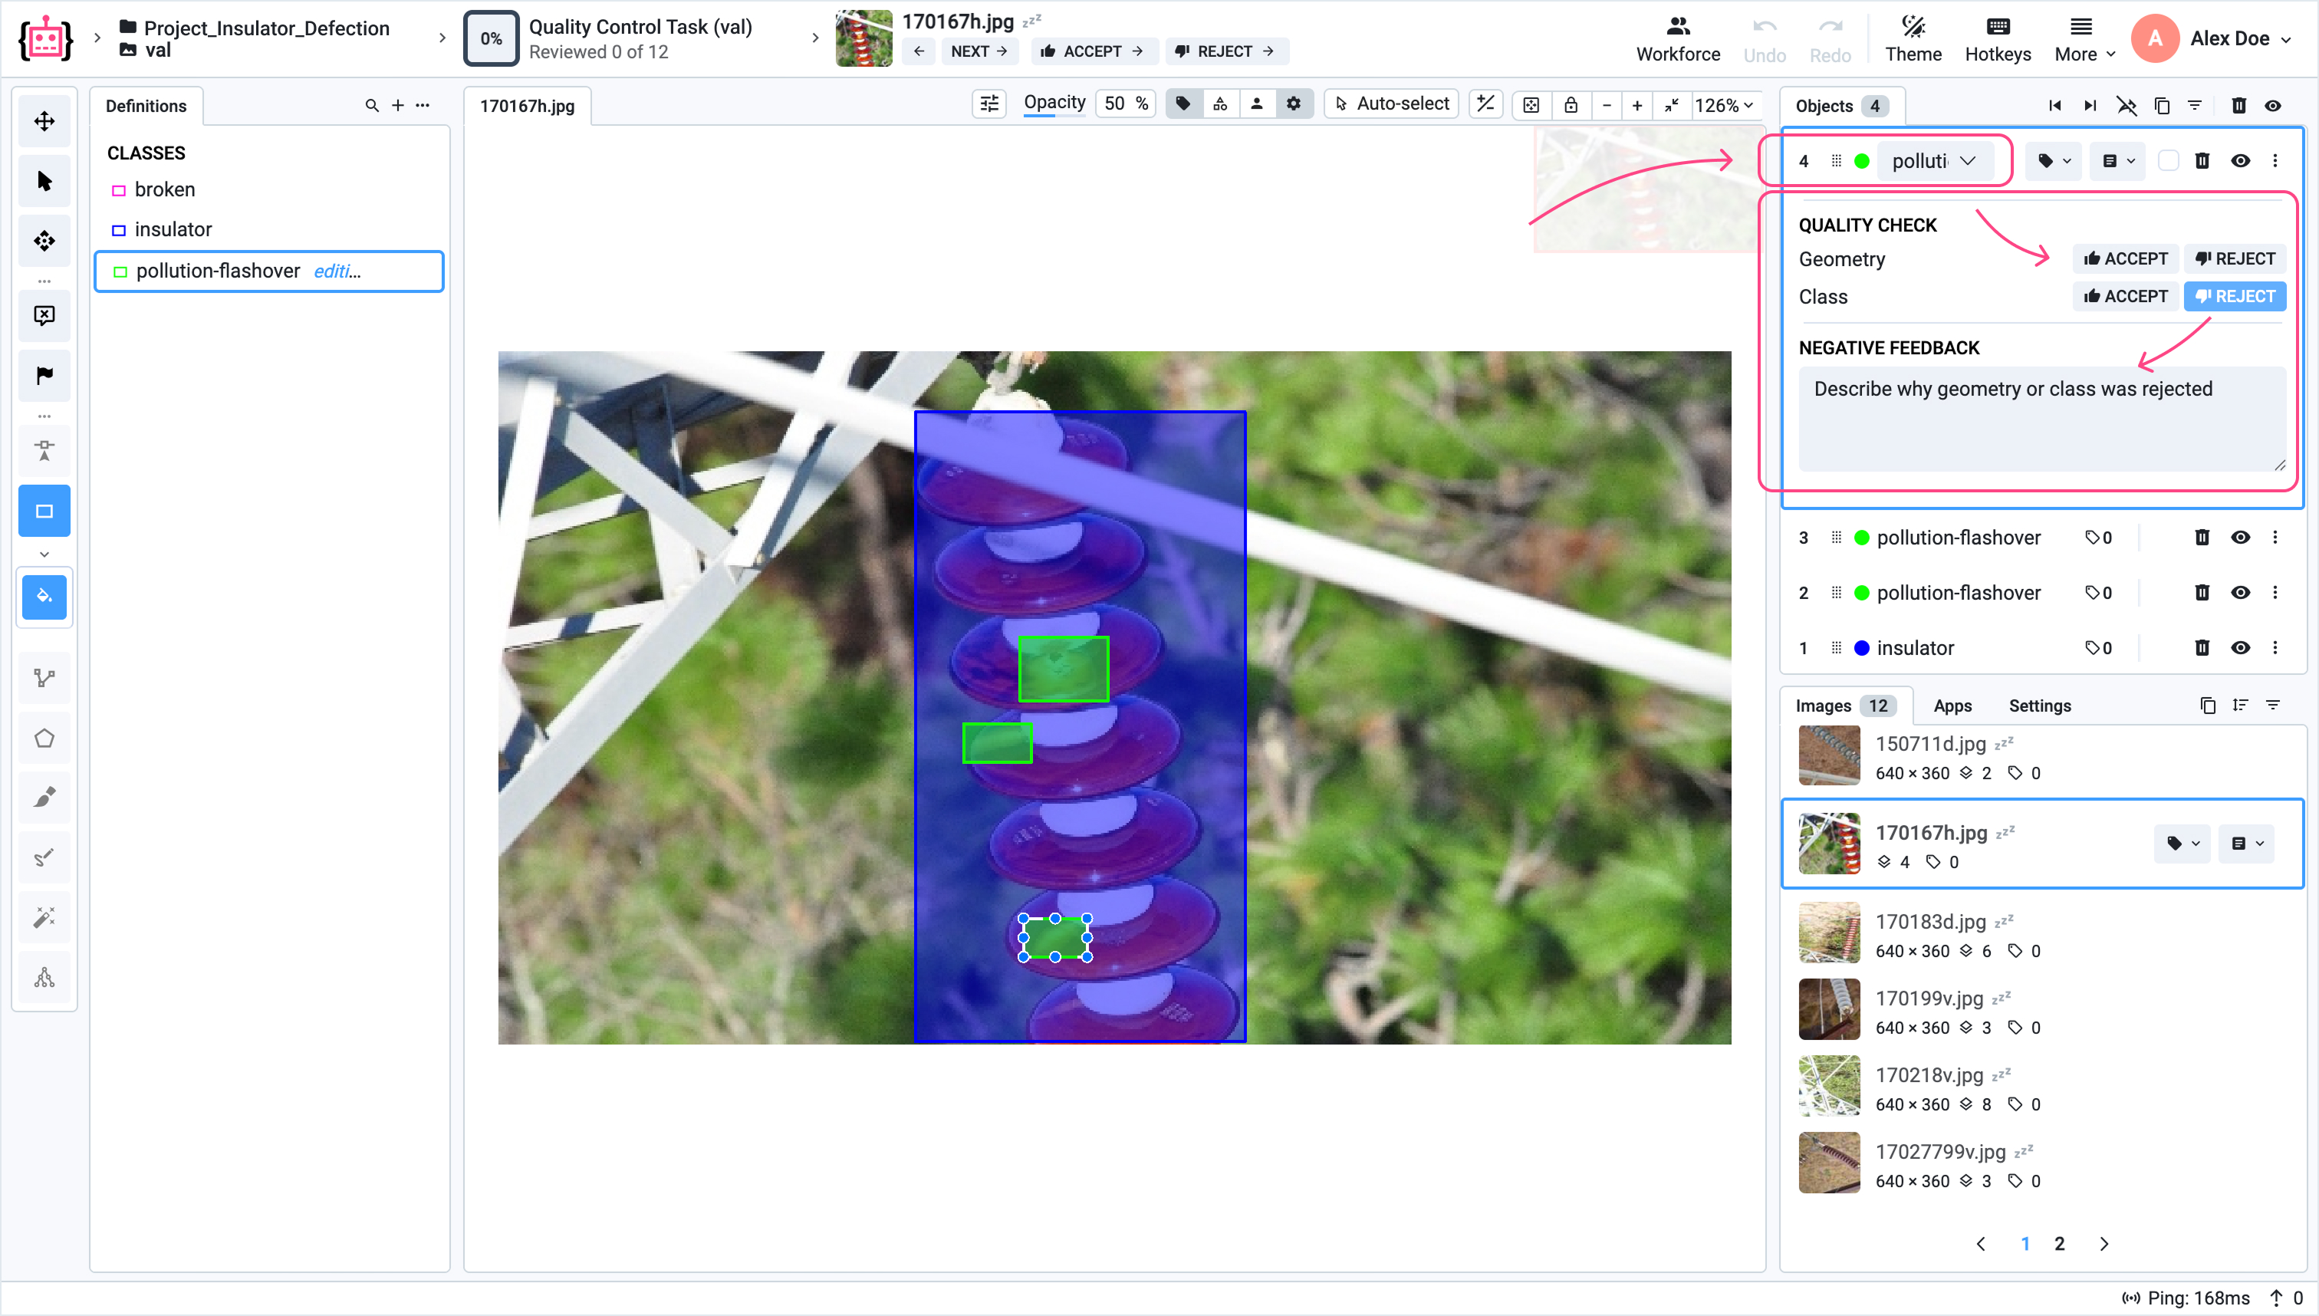This screenshot has height=1316, width=2319.
Task: Expand the 126% zoom level dropdown
Action: click(1725, 105)
